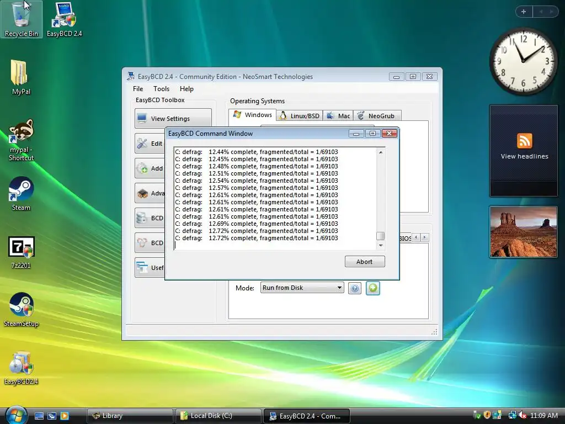Select the Steam desktop shortcut
The width and height of the screenshot is (565, 424).
(21, 194)
